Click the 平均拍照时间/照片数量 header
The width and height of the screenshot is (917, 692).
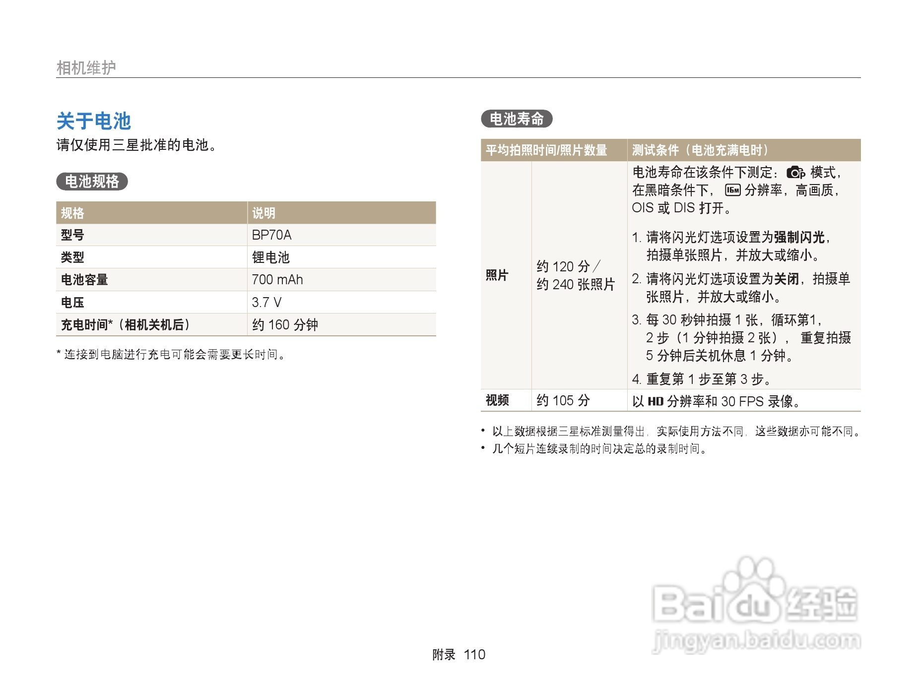click(546, 151)
